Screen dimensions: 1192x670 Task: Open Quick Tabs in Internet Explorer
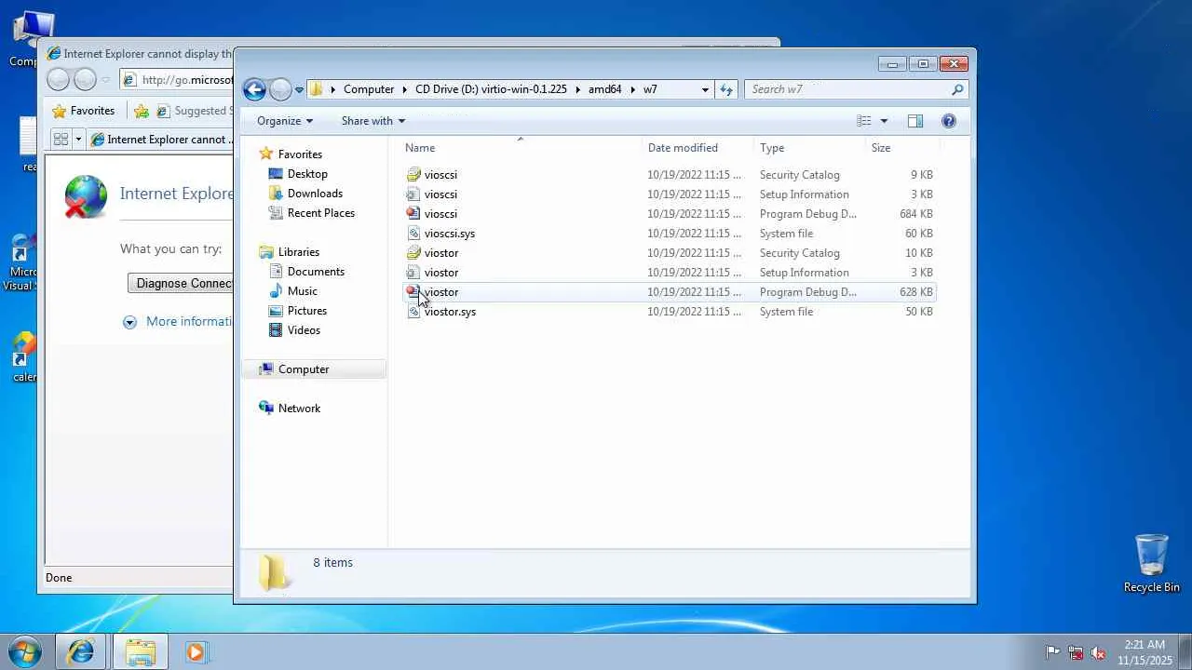click(61, 140)
